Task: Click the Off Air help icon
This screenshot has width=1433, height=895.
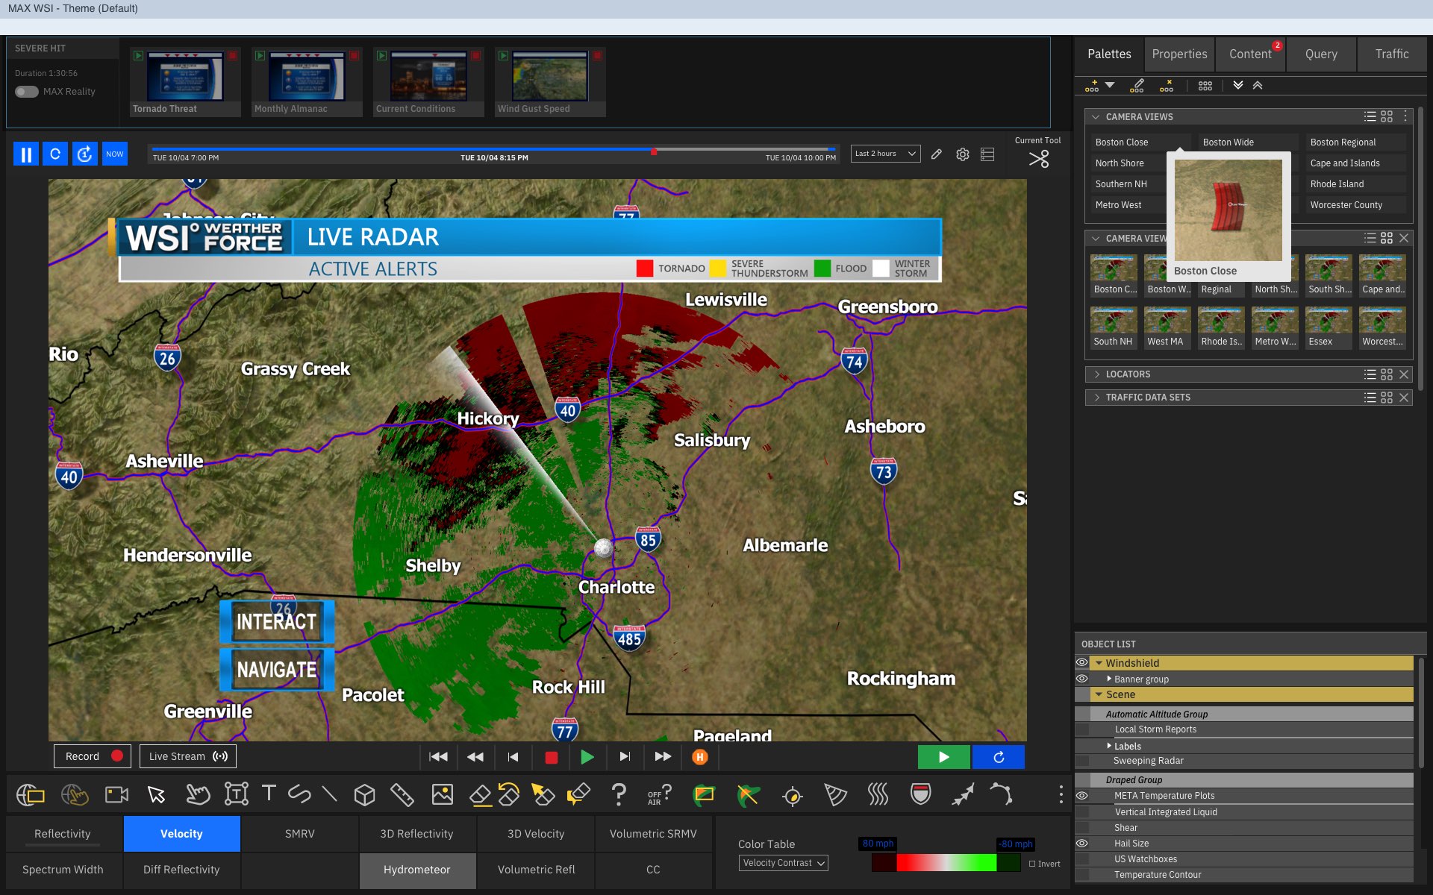Action: [x=659, y=795]
